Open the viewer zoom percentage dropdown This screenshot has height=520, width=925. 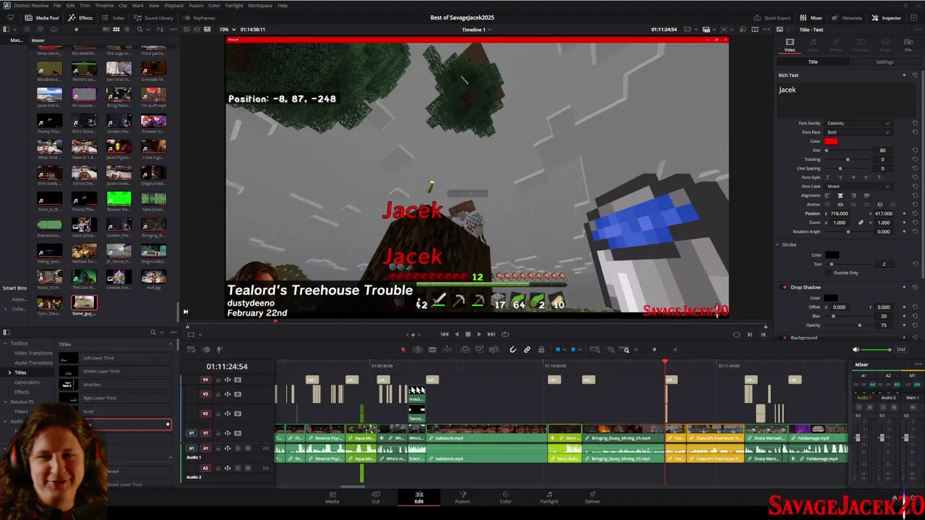tap(226, 30)
